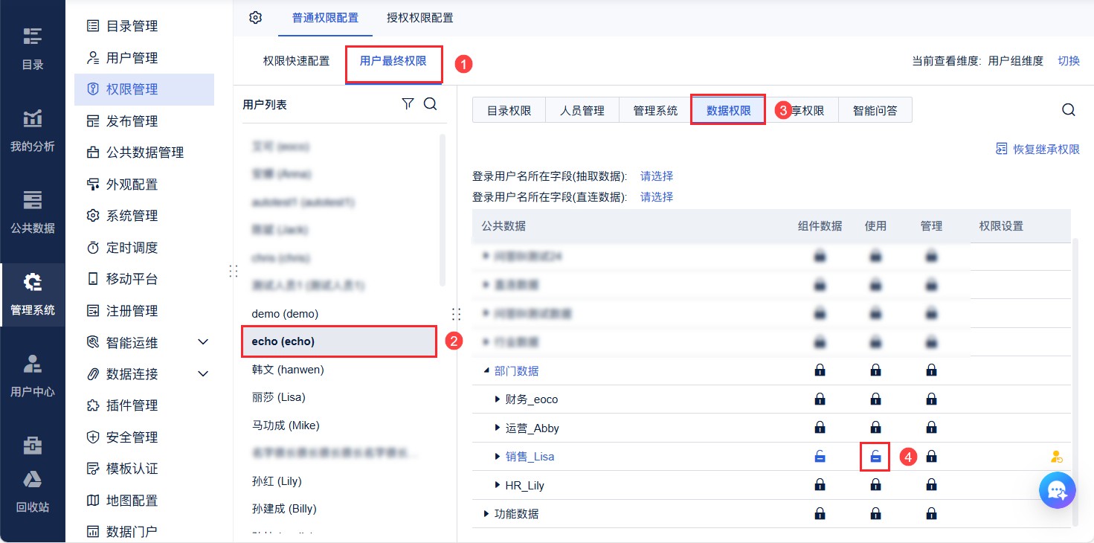Expand the HR_Lily tree node
This screenshot has width=1094, height=543.
pos(498,485)
